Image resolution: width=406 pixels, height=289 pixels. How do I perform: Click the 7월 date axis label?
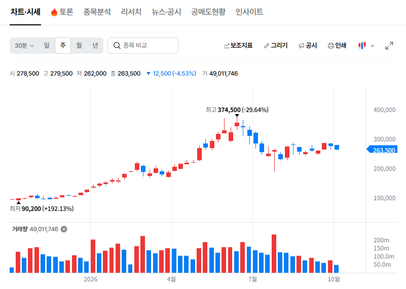252,279
